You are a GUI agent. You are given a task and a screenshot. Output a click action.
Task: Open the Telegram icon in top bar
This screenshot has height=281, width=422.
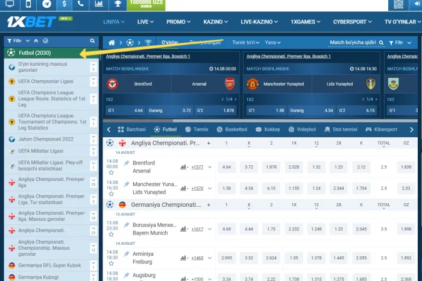pos(46,4)
